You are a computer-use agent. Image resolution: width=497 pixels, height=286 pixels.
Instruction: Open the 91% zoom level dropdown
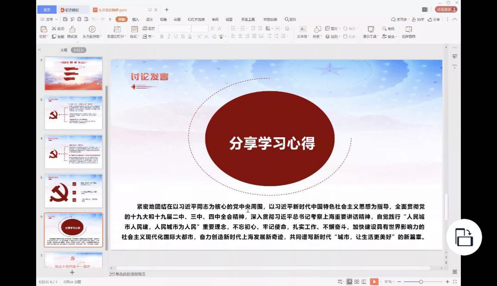[x=390, y=282]
